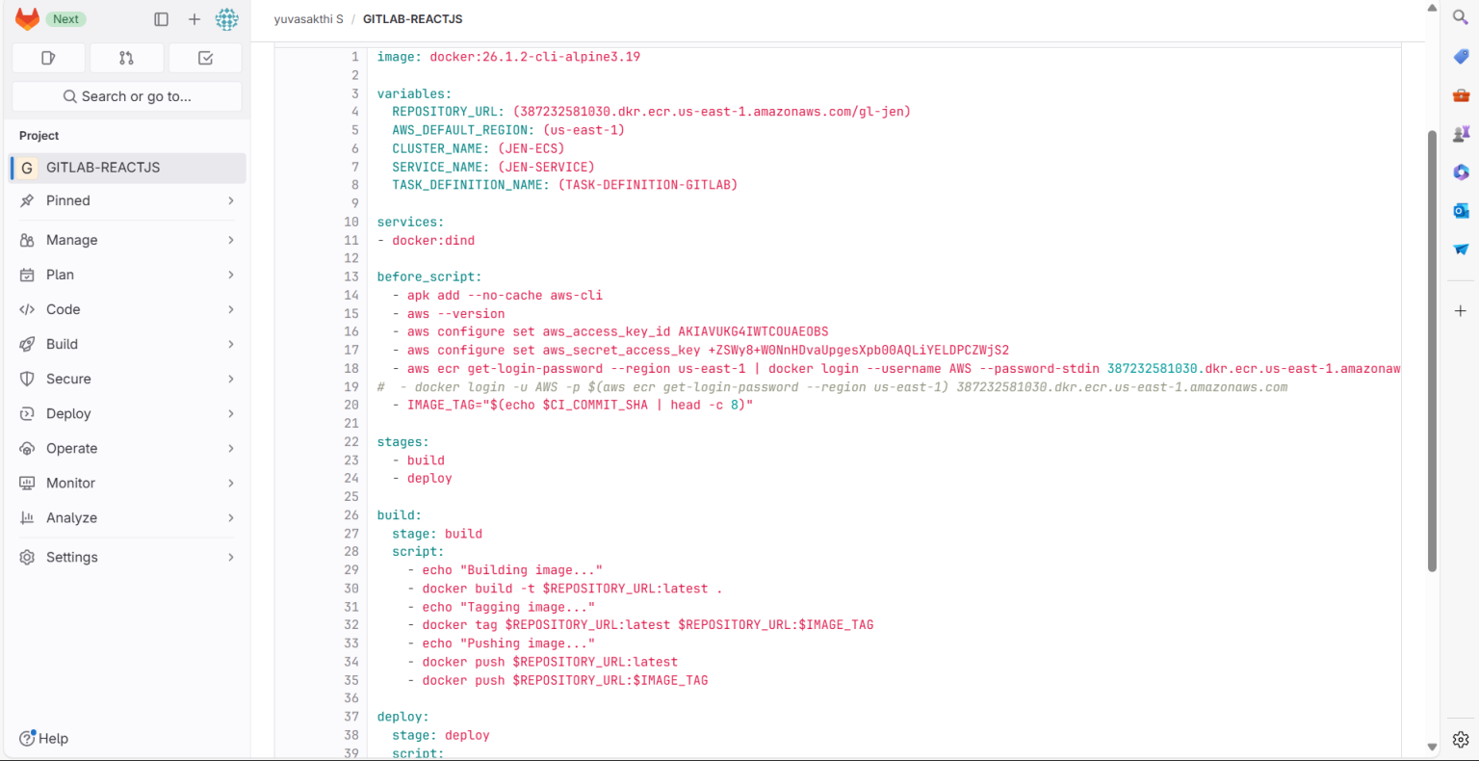Open the Issues shortcut icon
The height and width of the screenshot is (761, 1479).
[x=48, y=58]
